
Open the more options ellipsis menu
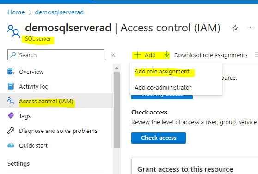click(250, 28)
